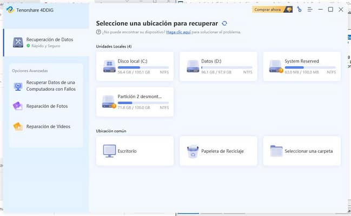Click the NTFS label on the Datos (D:) card
This screenshot has height=216, width=351.
pos(248,72)
